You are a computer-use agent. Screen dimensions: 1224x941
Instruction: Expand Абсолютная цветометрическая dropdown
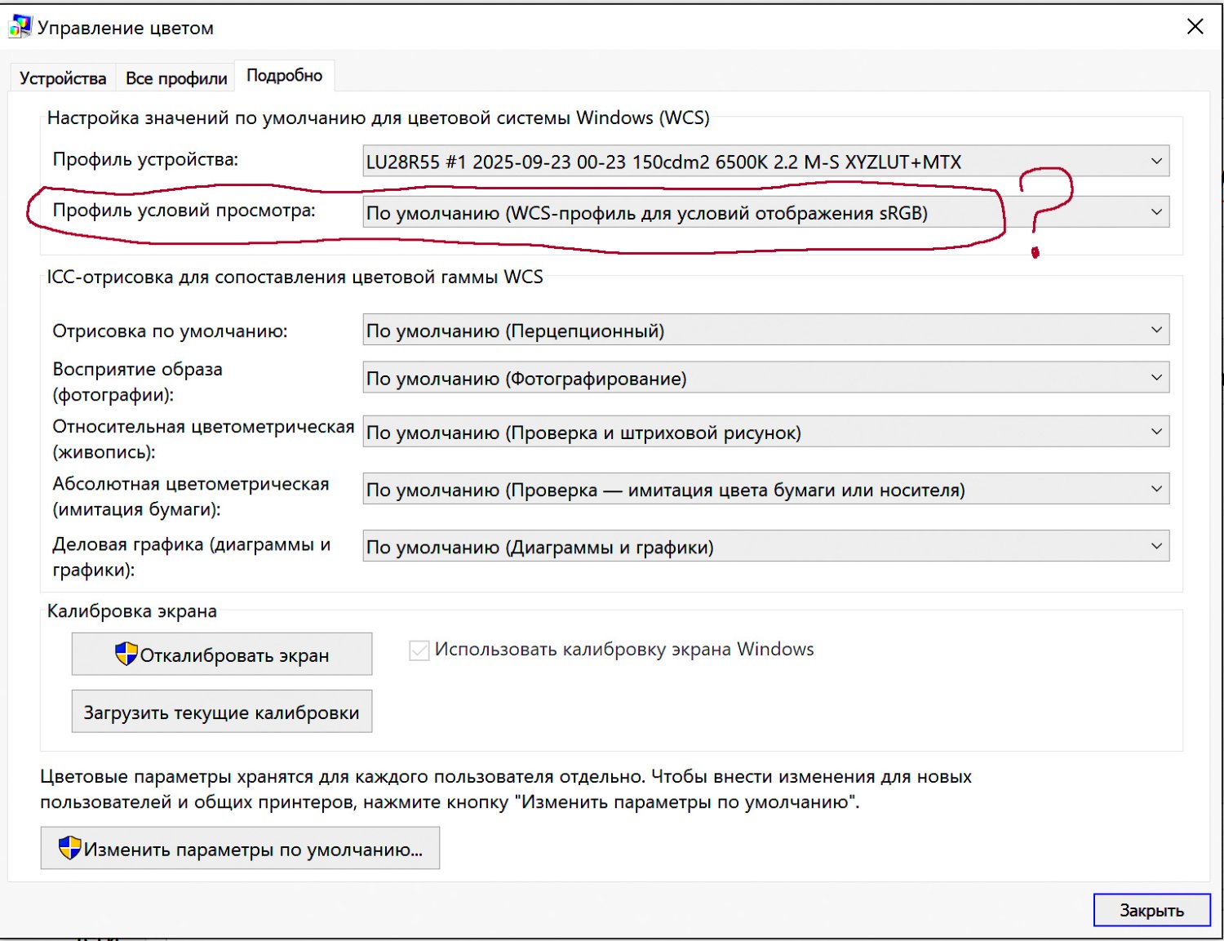click(x=766, y=490)
